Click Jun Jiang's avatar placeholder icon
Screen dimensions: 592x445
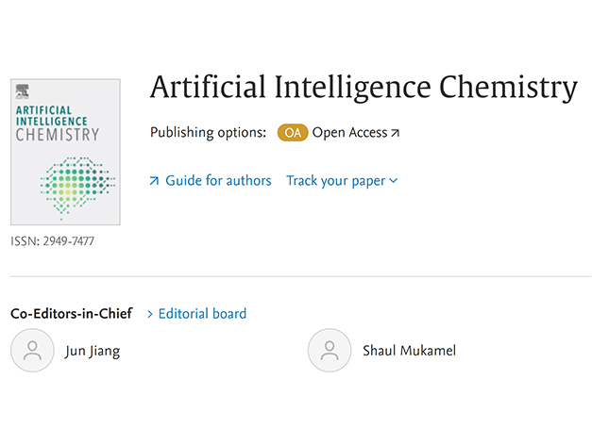click(x=32, y=351)
